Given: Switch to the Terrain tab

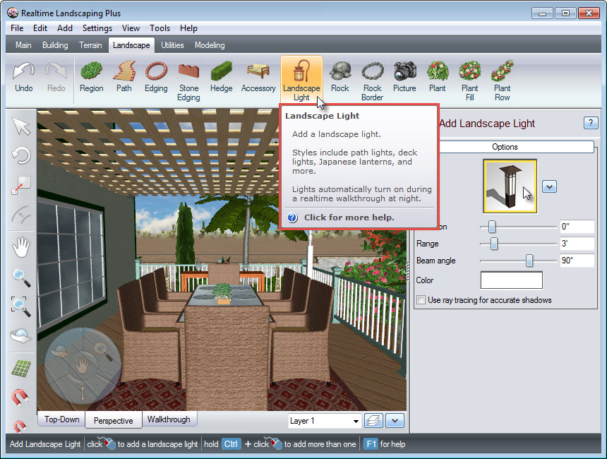Looking at the screenshot, I should 90,45.
